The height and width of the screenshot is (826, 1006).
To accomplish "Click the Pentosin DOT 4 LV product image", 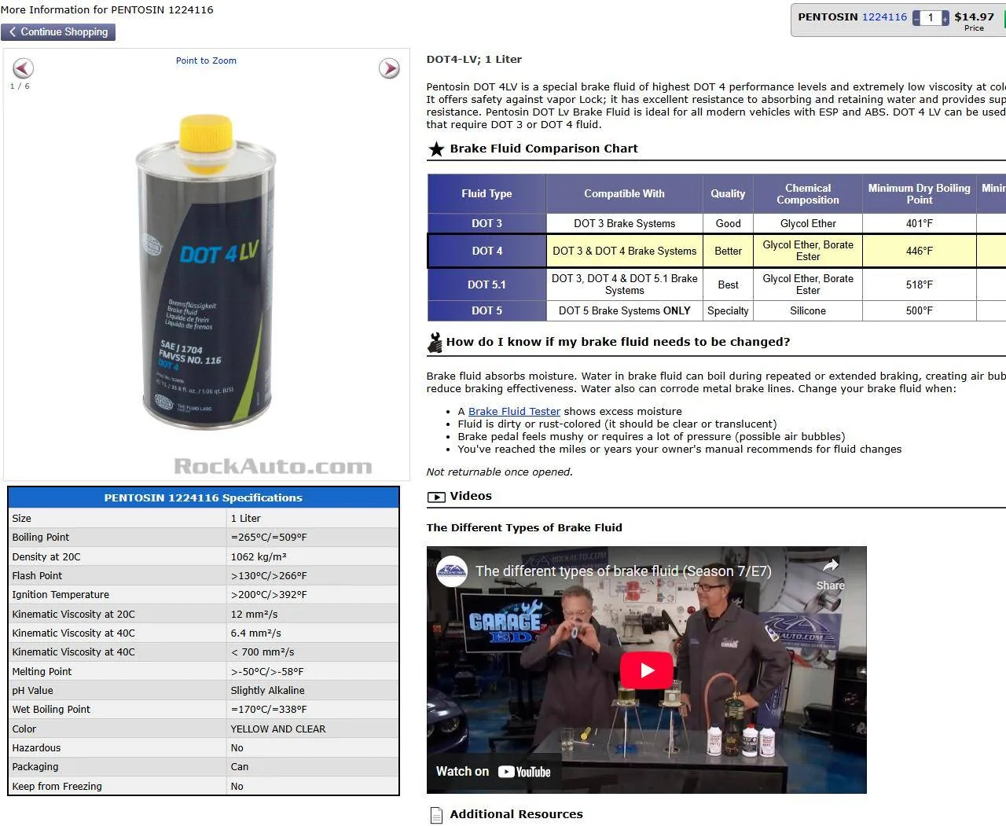I will pyautogui.click(x=206, y=273).
